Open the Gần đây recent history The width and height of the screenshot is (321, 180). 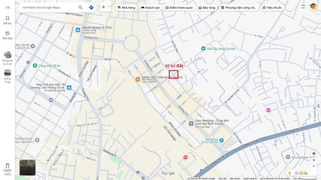point(7,36)
